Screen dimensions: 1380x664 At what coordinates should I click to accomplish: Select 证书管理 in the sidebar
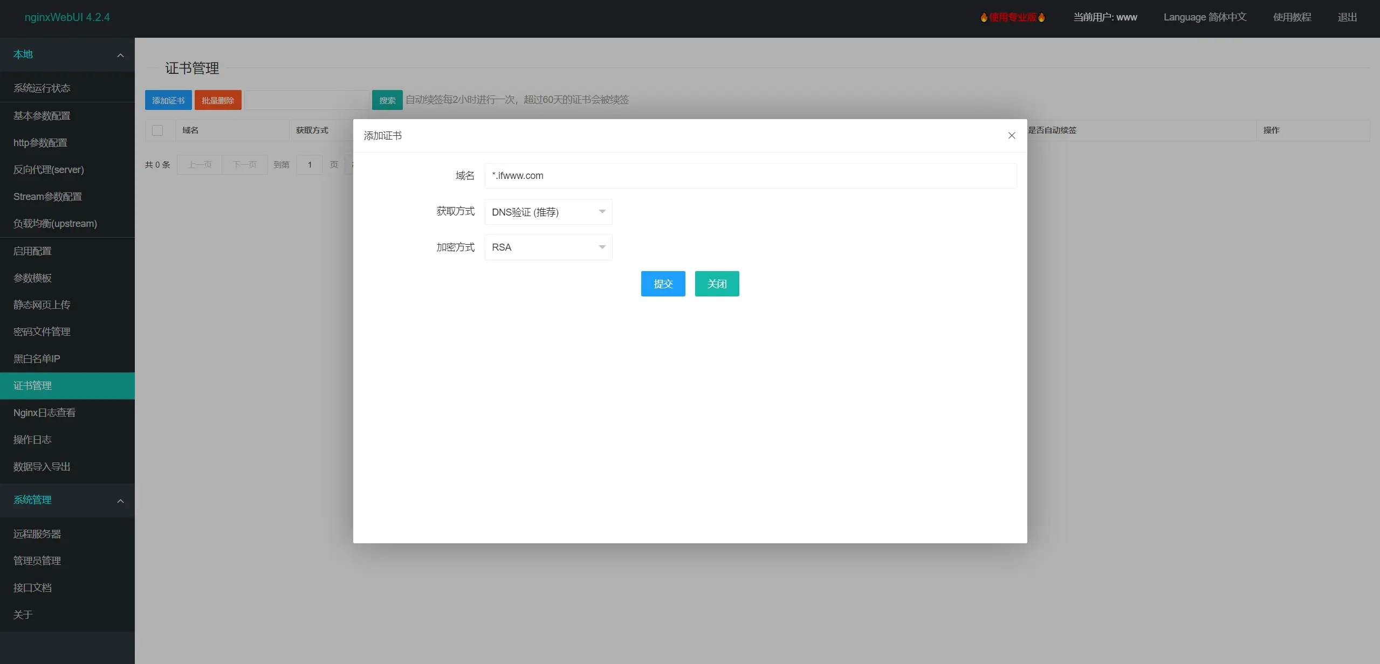[x=32, y=386]
